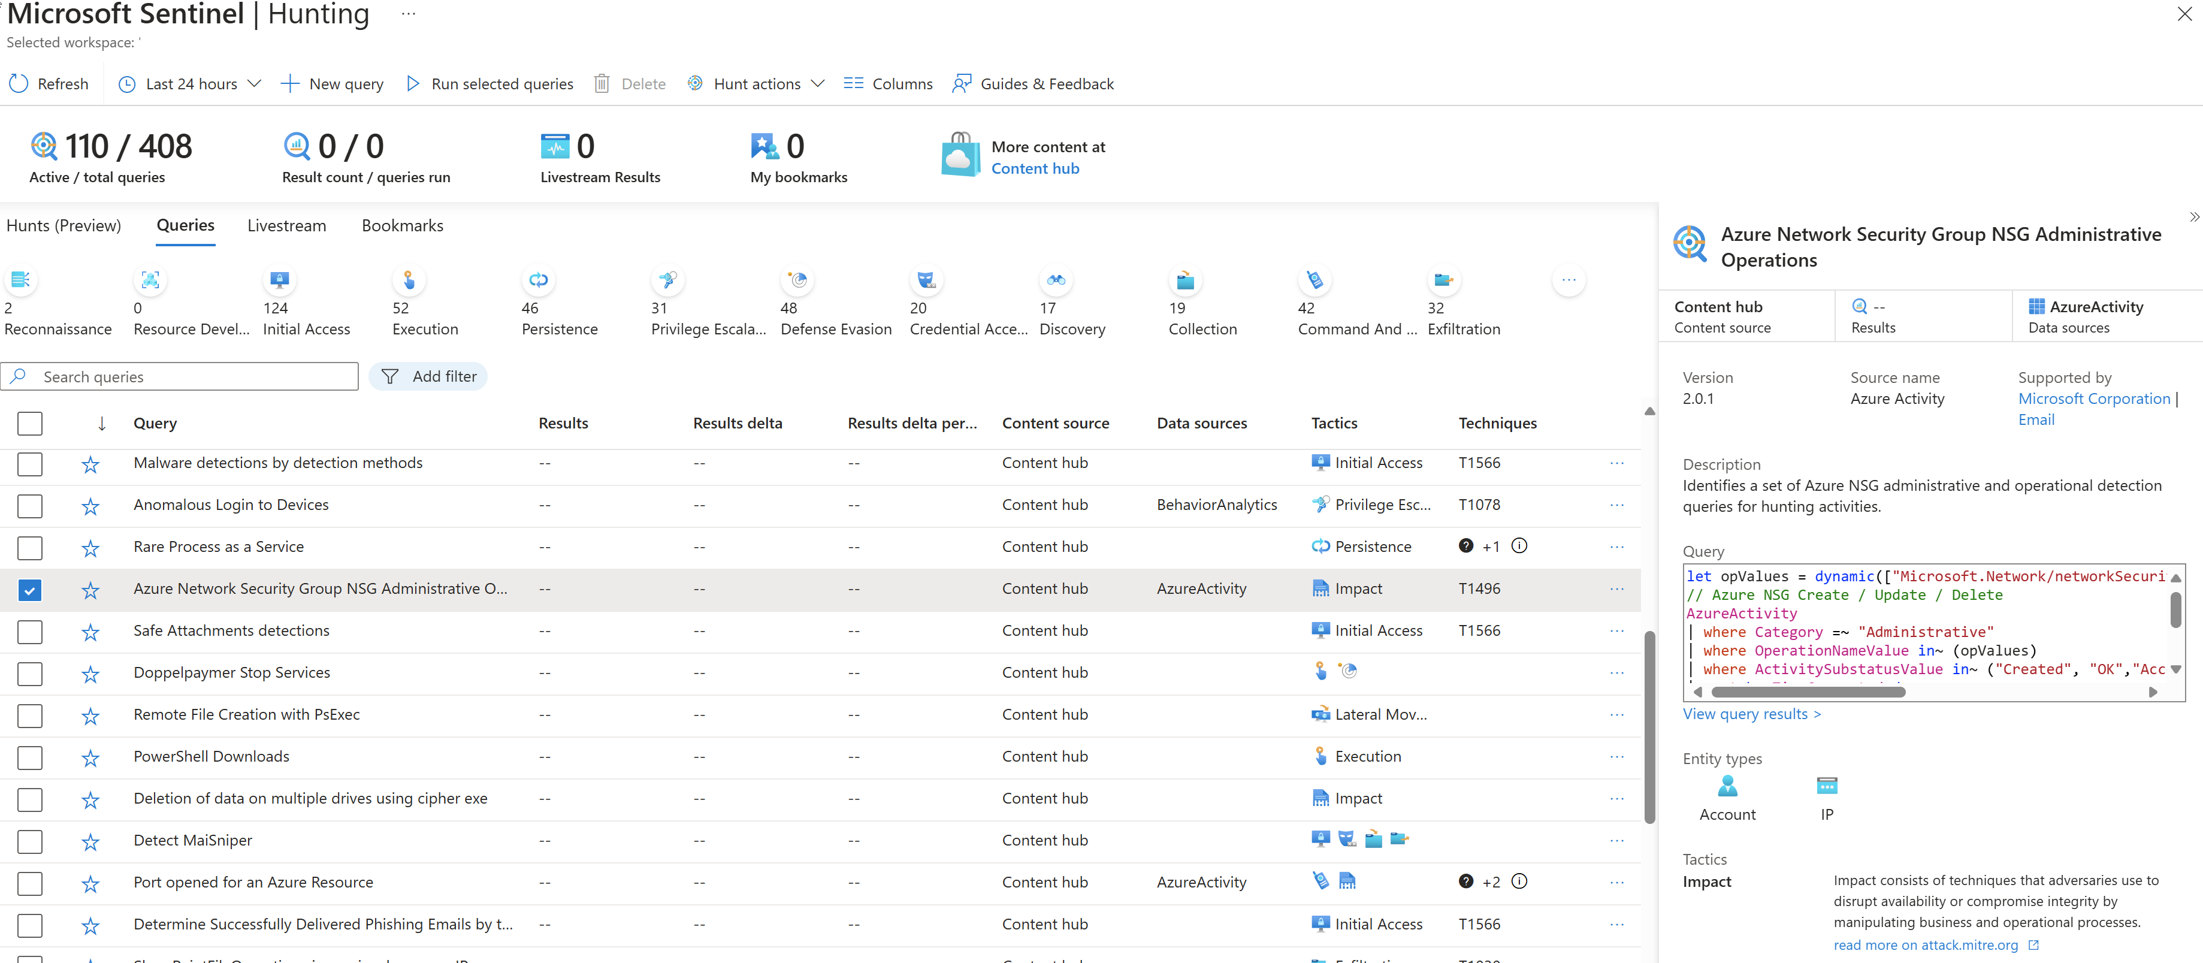Select the Initial Access tactic icon
This screenshot has width=2203, height=963.
[x=279, y=280]
